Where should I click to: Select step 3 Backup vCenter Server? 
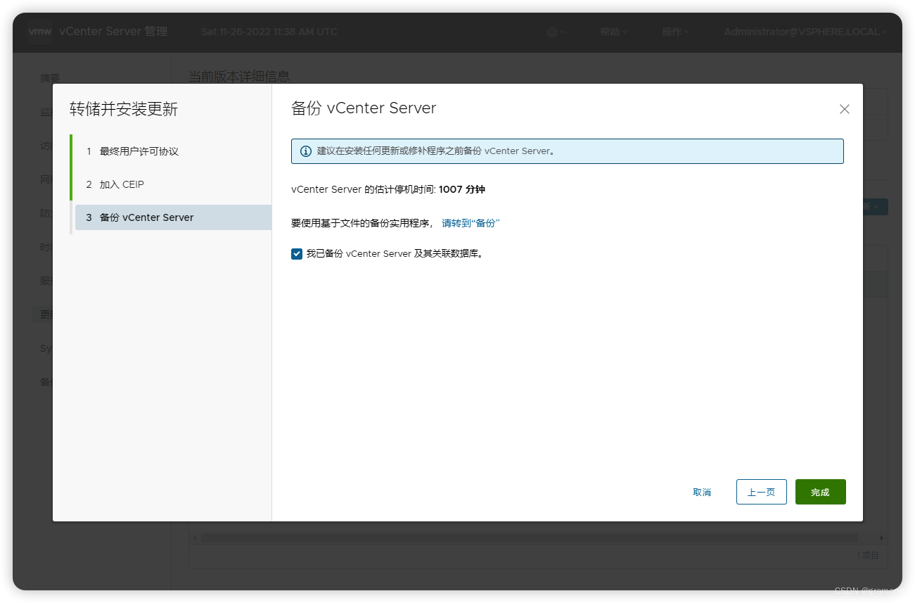coord(173,217)
